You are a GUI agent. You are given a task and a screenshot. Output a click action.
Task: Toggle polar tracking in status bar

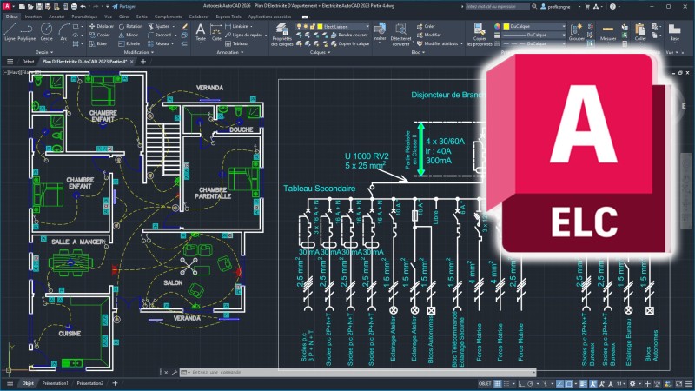[530, 383]
